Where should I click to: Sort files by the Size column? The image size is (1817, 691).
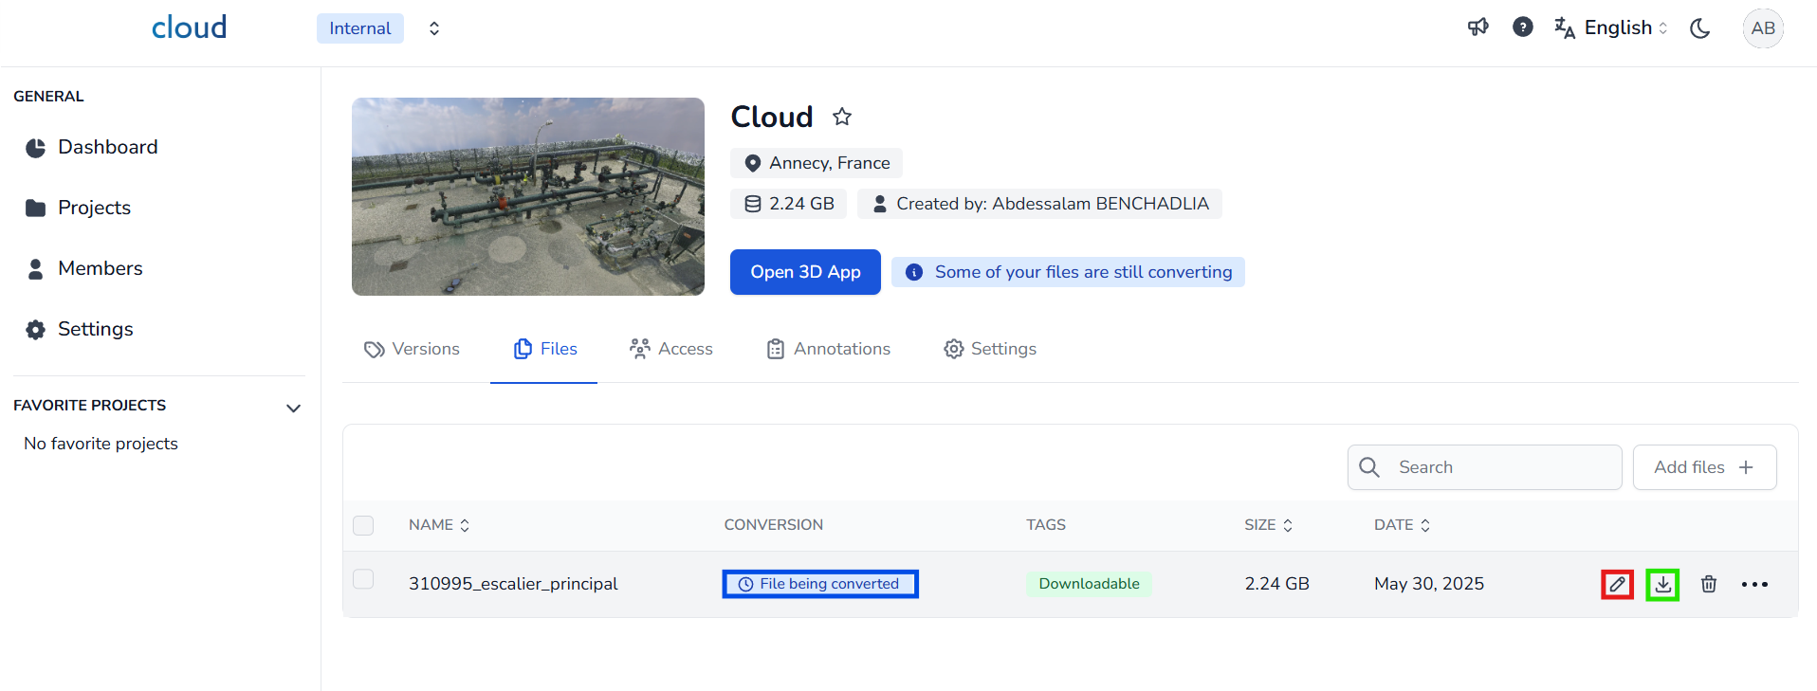1268,525
